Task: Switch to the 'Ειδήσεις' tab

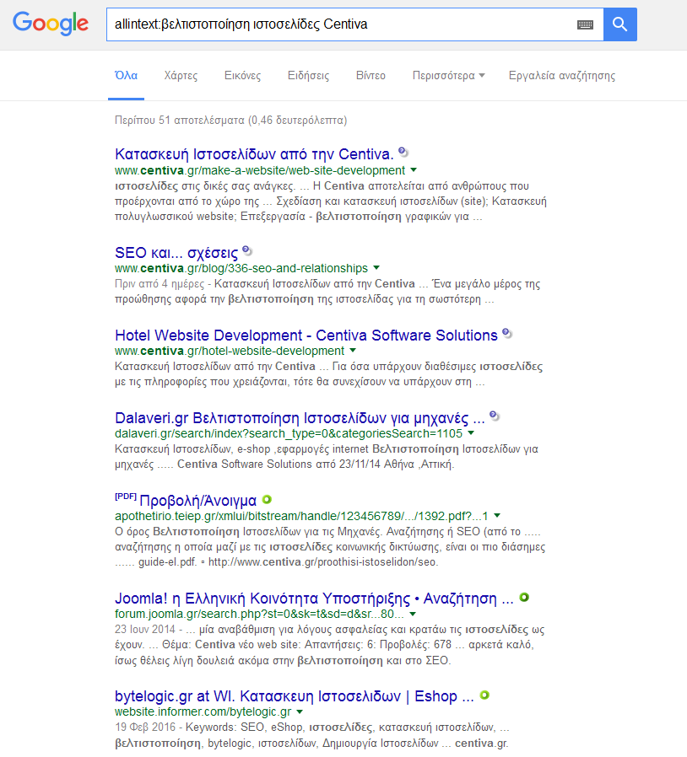Action: [308, 76]
